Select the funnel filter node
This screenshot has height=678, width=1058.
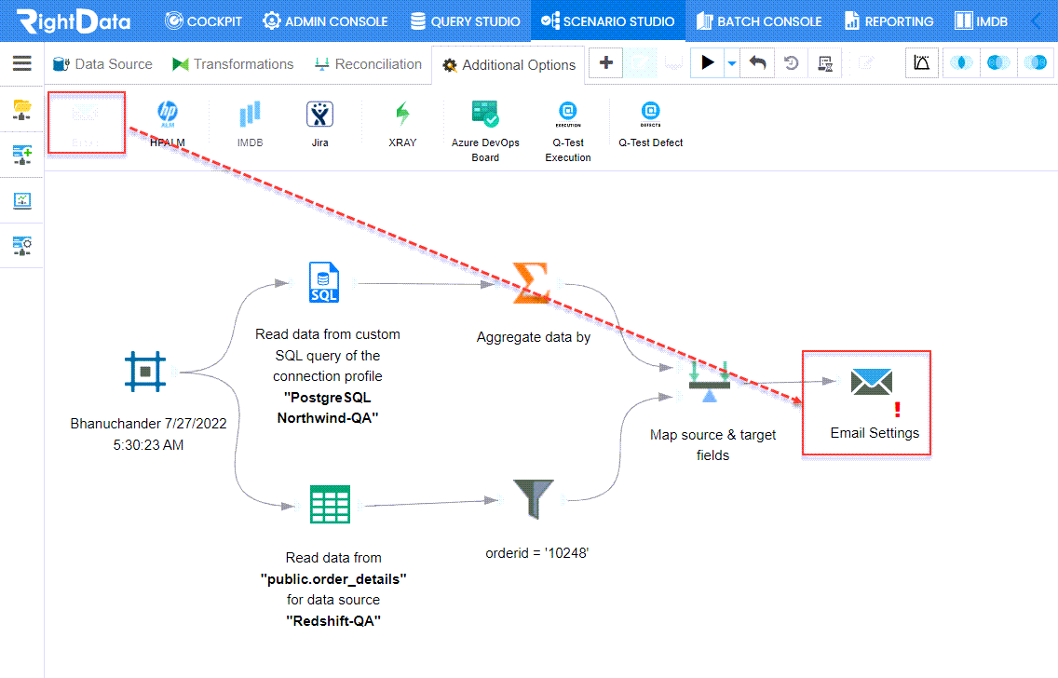point(533,499)
